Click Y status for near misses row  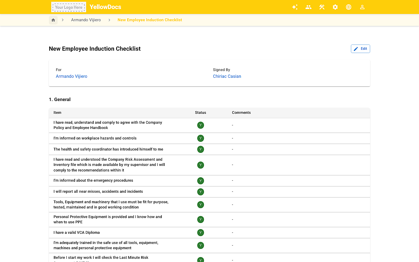point(200,192)
